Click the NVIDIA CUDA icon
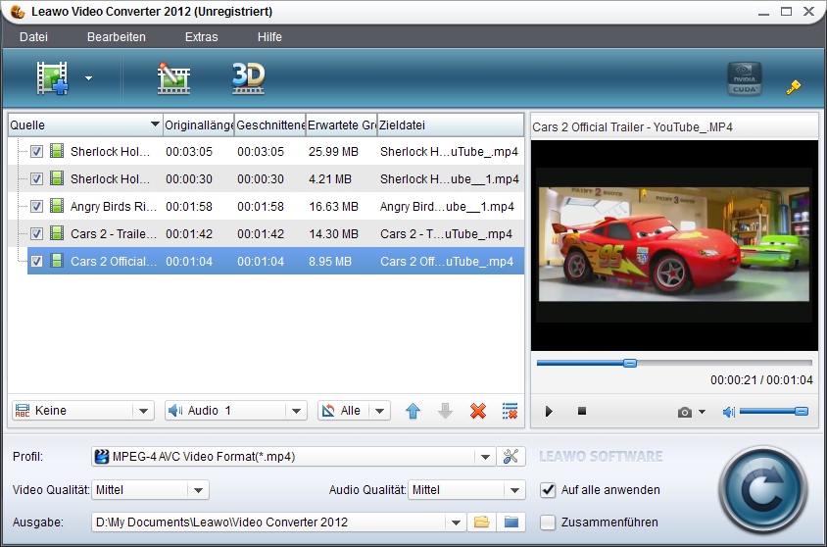The width and height of the screenshot is (827, 547). tap(744, 79)
